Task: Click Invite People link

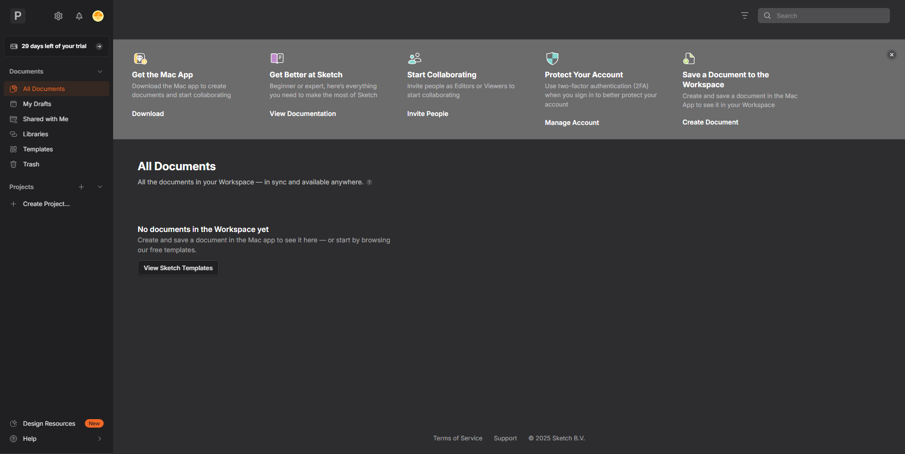Action: pyautogui.click(x=428, y=114)
